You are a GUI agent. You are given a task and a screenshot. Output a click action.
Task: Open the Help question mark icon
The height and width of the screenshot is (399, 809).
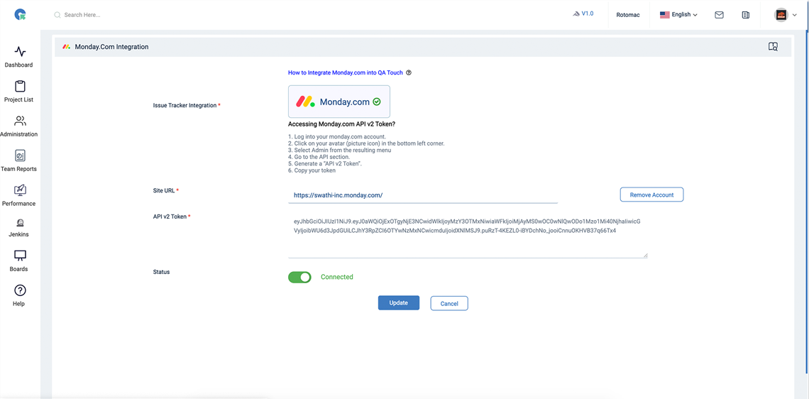(x=20, y=290)
